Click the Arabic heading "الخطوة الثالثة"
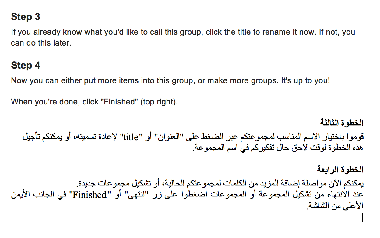 click(342, 123)
